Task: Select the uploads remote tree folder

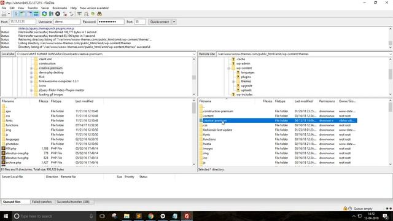Action: [x=246, y=90]
